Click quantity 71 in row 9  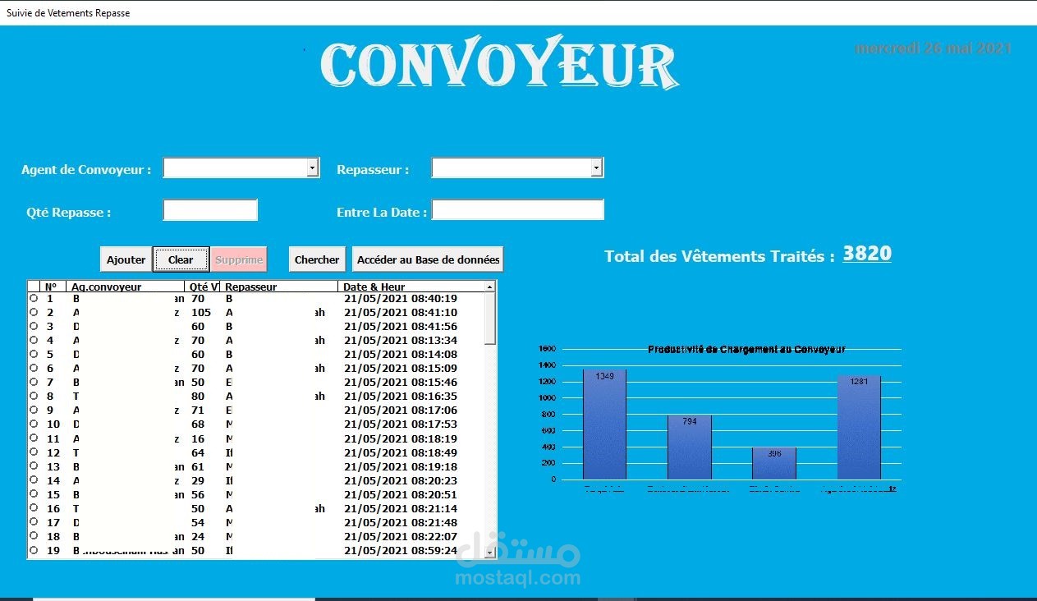[198, 411]
